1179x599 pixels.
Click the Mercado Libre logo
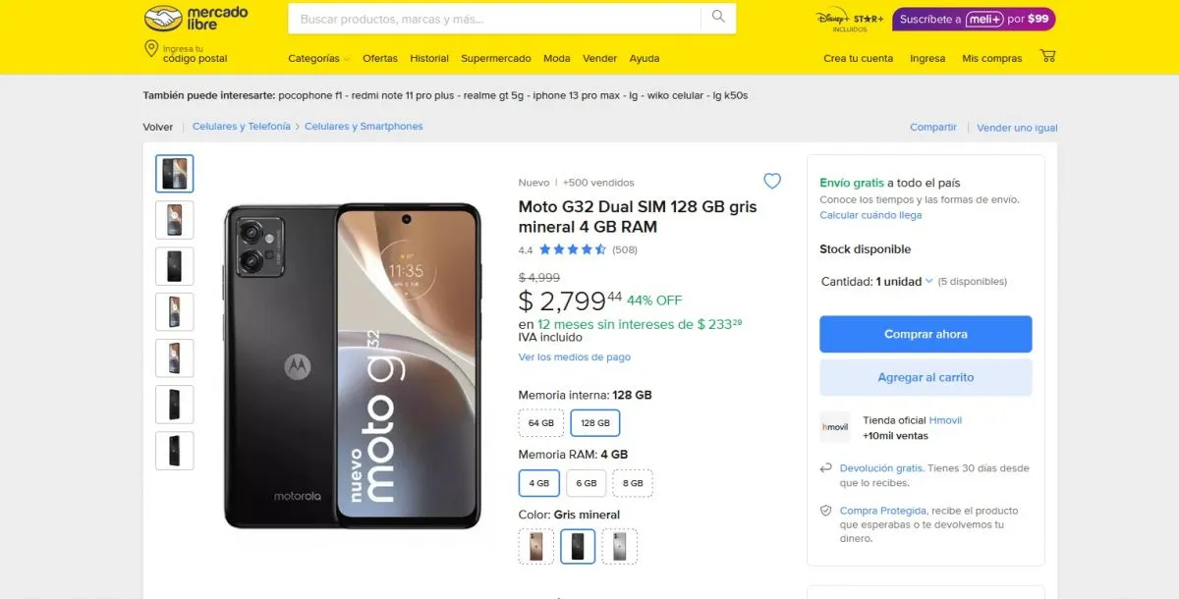(x=196, y=18)
